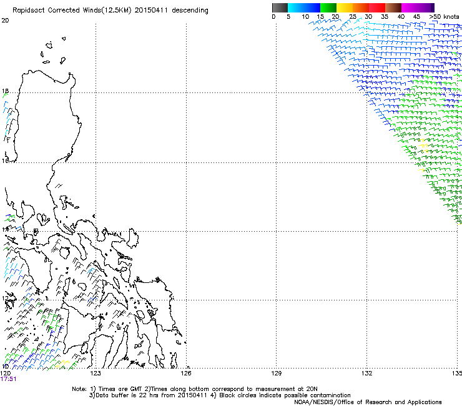Click the northern Luzon island outline
The width and height of the screenshot is (462, 406).
47,116
